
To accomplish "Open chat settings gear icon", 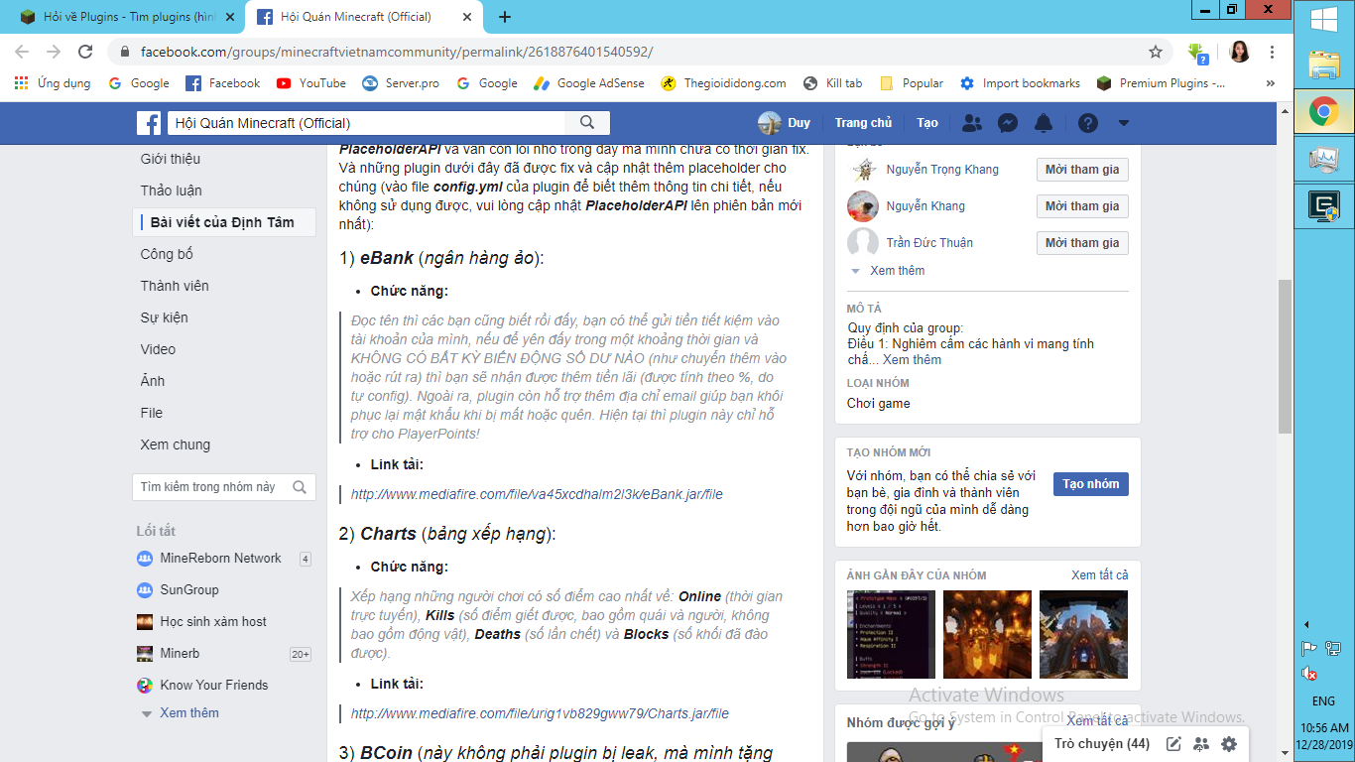I will [1229, 744].
